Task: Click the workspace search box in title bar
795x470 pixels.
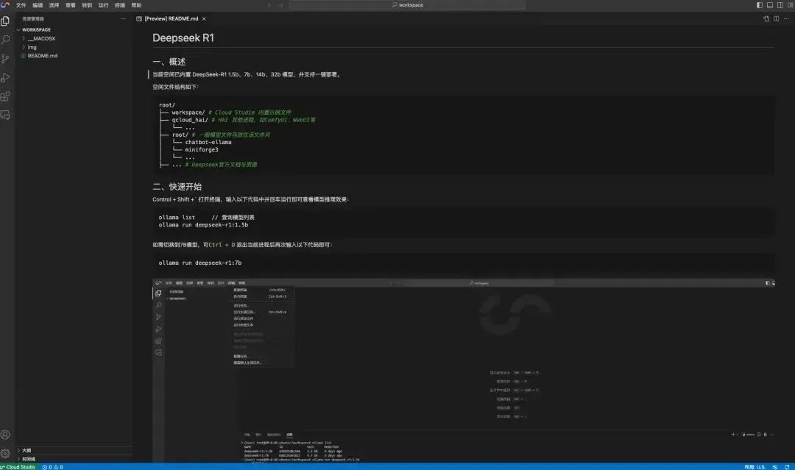Action: 407,5
